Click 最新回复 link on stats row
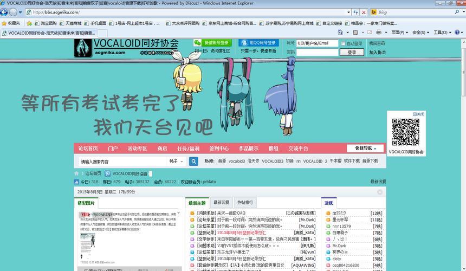 pos(378,182)
